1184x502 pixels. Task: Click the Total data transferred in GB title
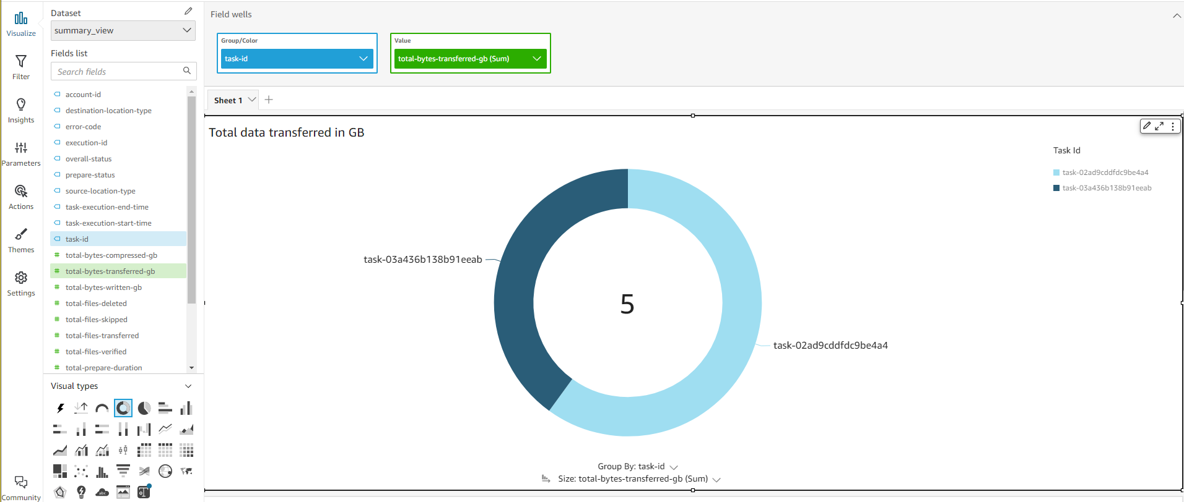coord(287,132)
